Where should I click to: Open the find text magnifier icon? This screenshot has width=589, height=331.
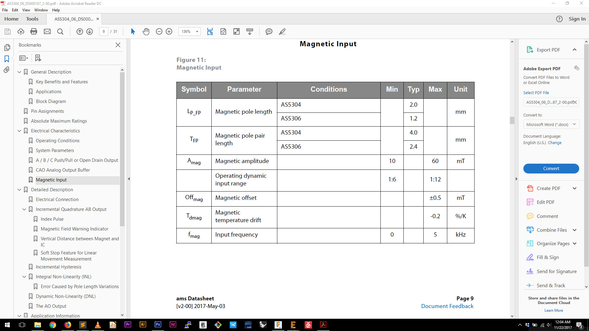tap(60, 32)
